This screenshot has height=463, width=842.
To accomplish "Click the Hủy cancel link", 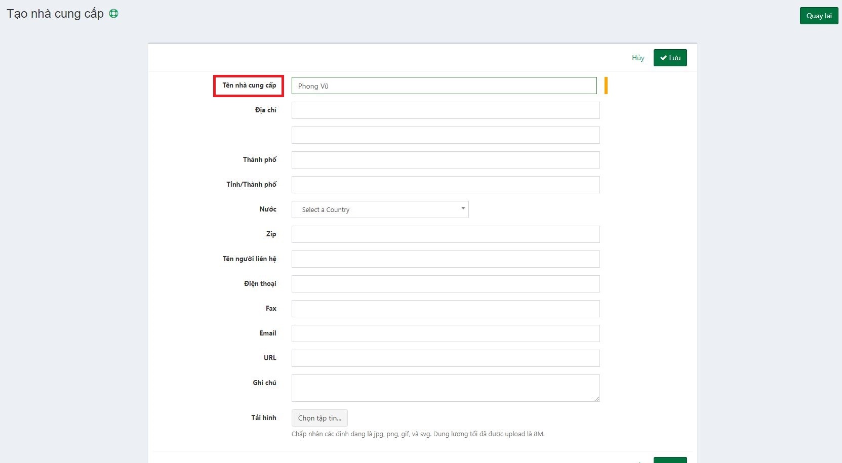I will click(637, 58).
